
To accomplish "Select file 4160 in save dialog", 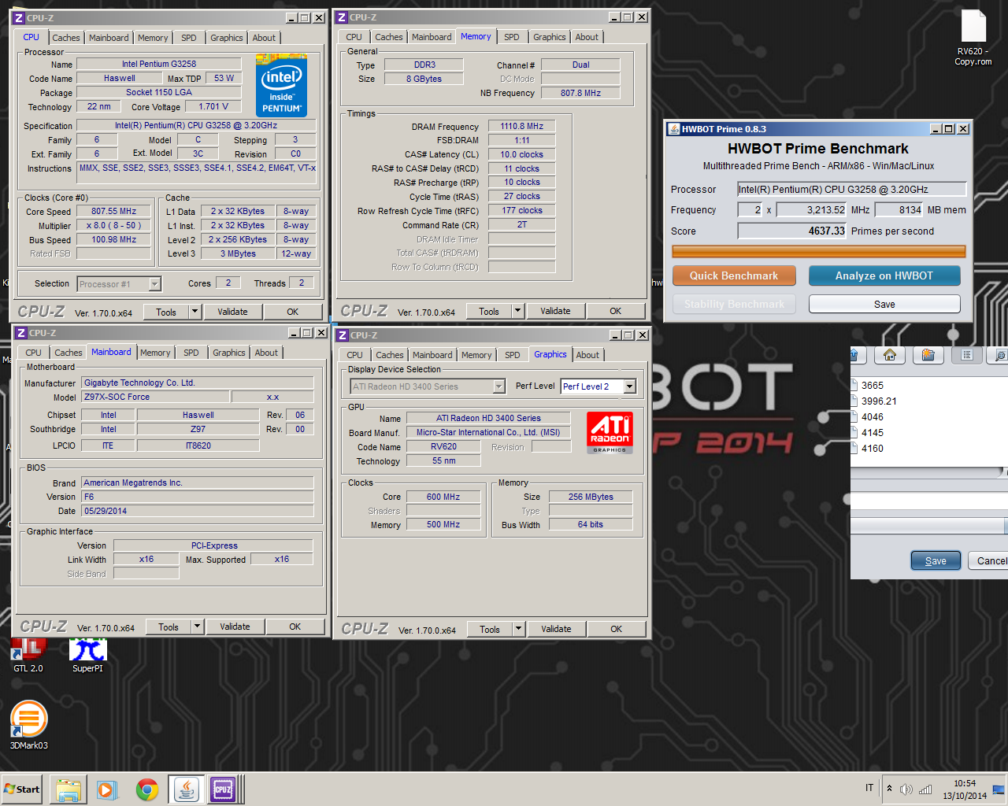I will click(x=872, y=449).
